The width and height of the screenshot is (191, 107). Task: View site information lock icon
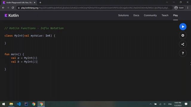[x=19, y=8]
